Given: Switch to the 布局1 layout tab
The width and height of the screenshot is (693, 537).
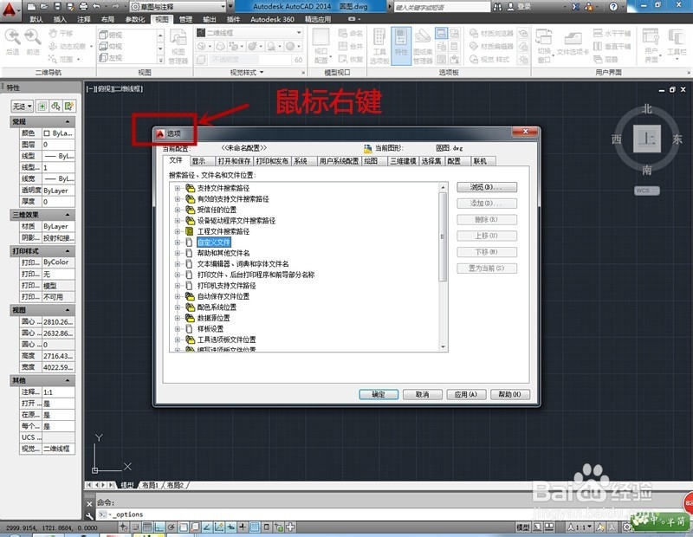Looking at the screenshot, I should pyautogui.click(x=150, y=485).
